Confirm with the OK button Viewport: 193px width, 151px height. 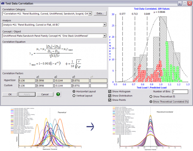click(10, 94)
